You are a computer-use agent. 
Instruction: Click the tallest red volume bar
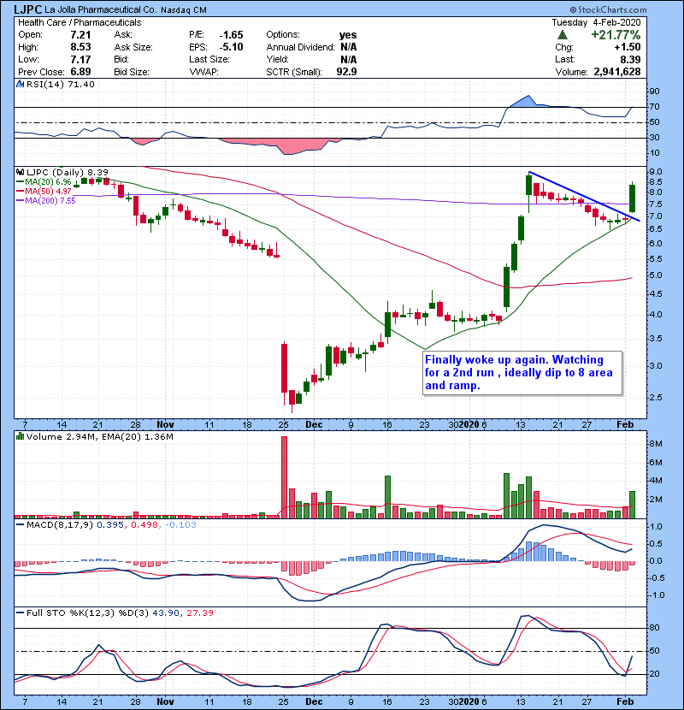coord(284,477)
